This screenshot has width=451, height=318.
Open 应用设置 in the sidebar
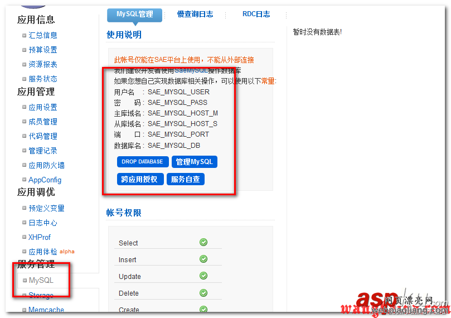pyautogui.click(x=43, y=107)
